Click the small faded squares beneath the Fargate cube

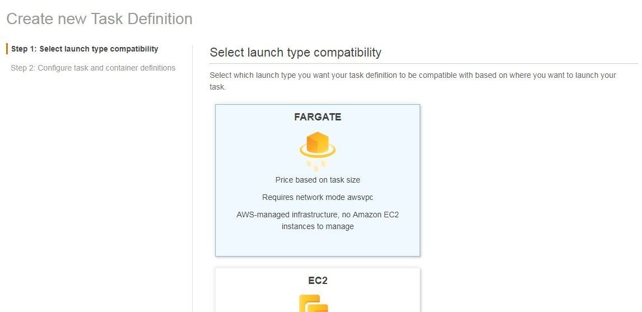point(317,165)
